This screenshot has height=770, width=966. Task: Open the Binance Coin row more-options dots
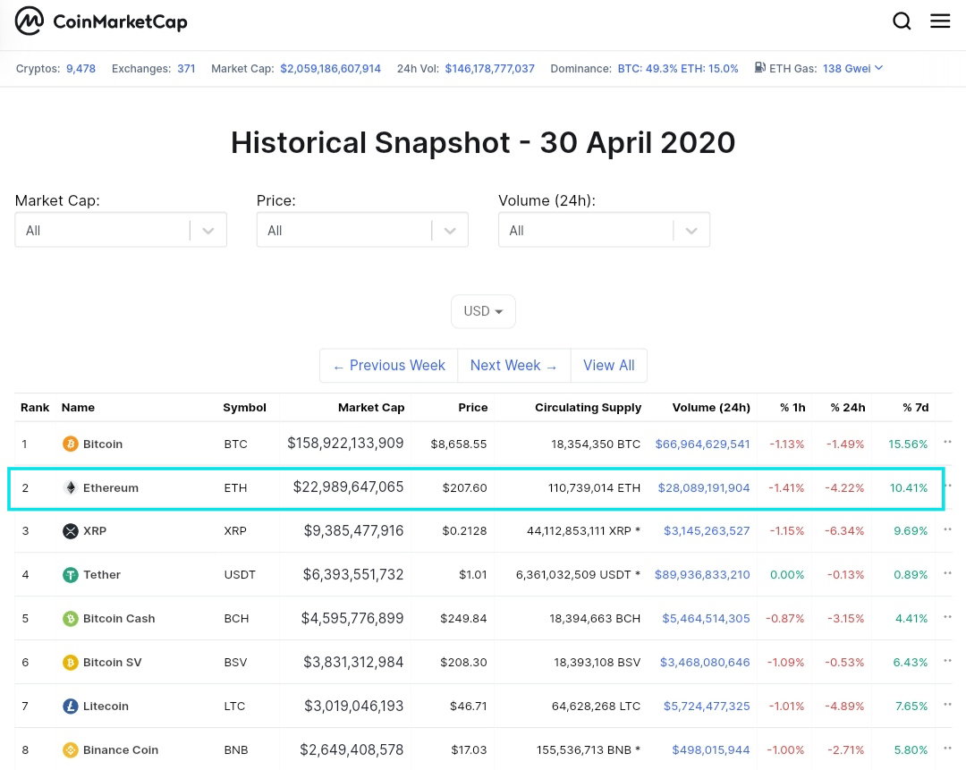[x=947, y=748]
